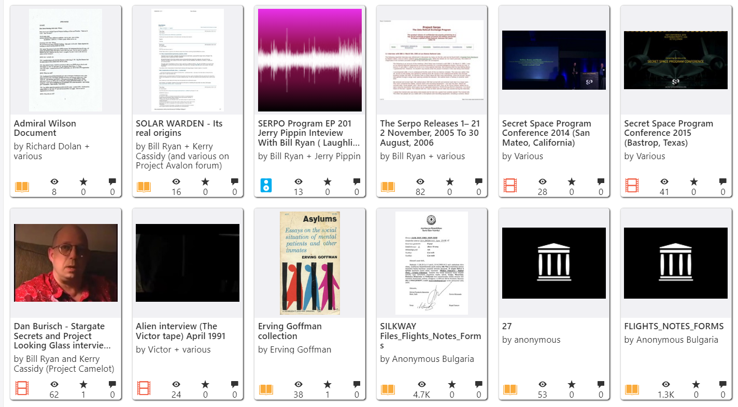
Task: Click the Secret Space Program 2015 video thumbnail
Action: tap(676, 60)
